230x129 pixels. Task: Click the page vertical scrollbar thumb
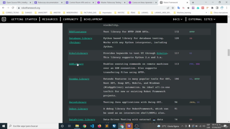point(229,53)
